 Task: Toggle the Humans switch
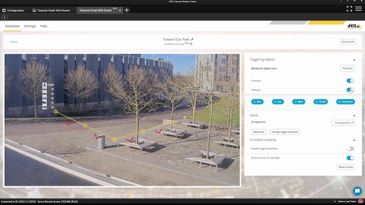pyautogui.click(x=350, y=81)
